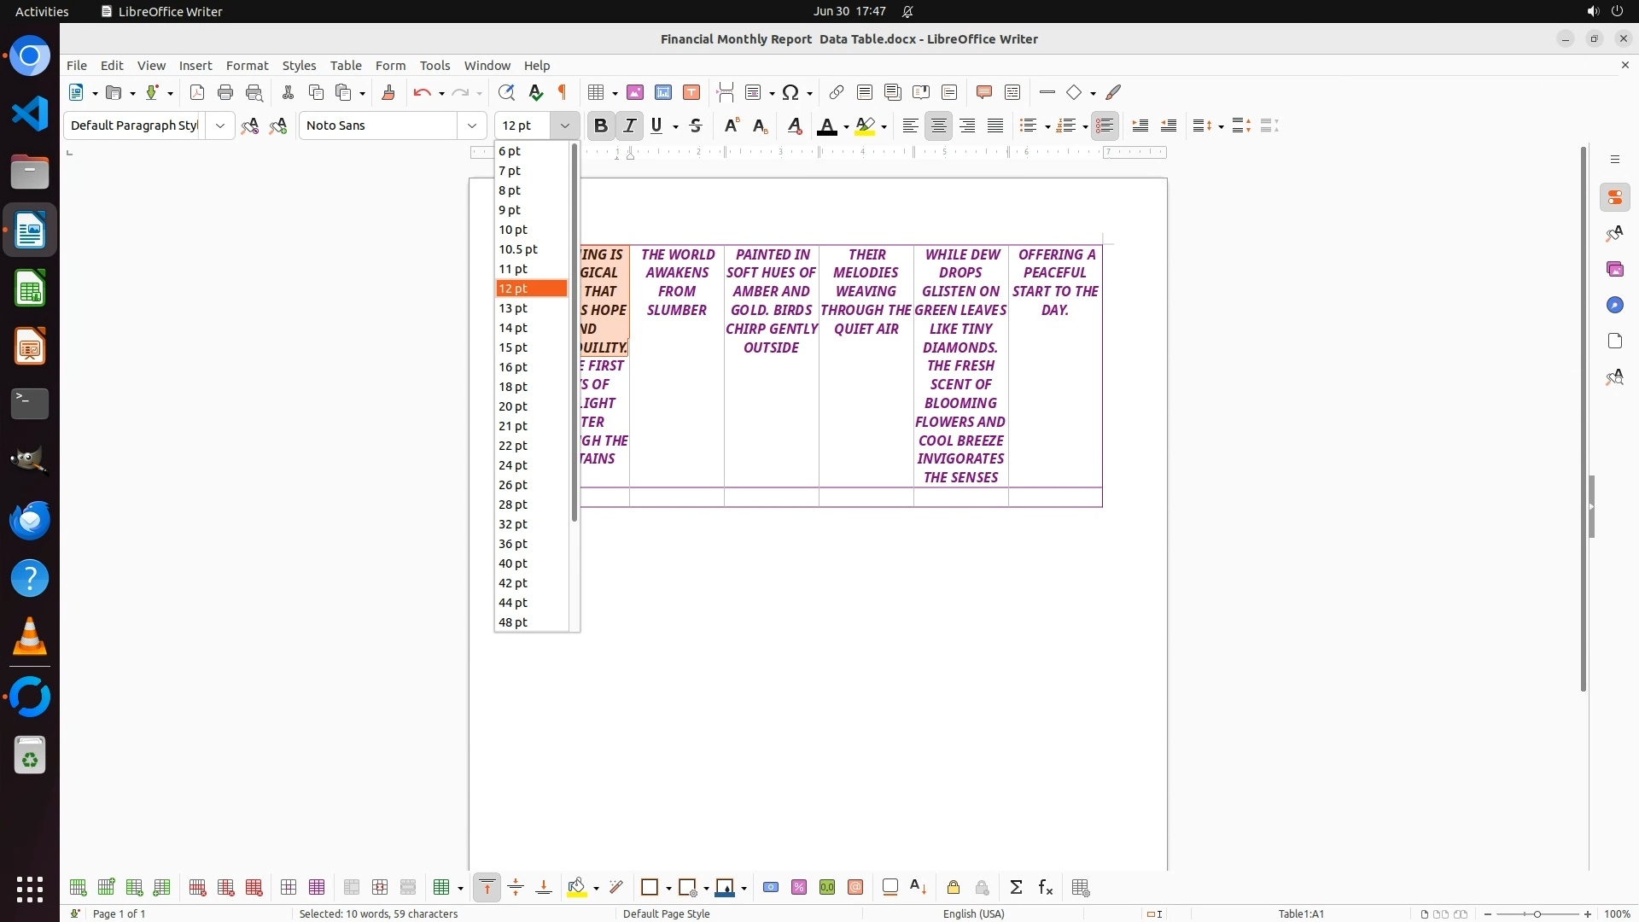Select 18 pt in font size list

(513, 387)
